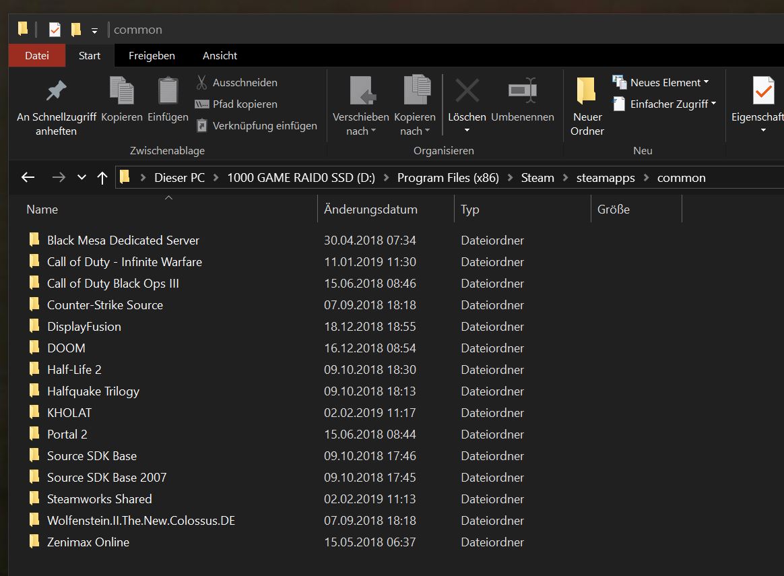This screenshot has height=576, width=784.
Task: Navigate to steamapps in the breadcrumb
Action: click(606, 177)
